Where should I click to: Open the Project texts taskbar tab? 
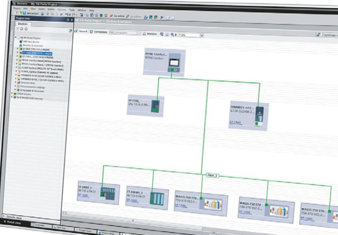84,230
